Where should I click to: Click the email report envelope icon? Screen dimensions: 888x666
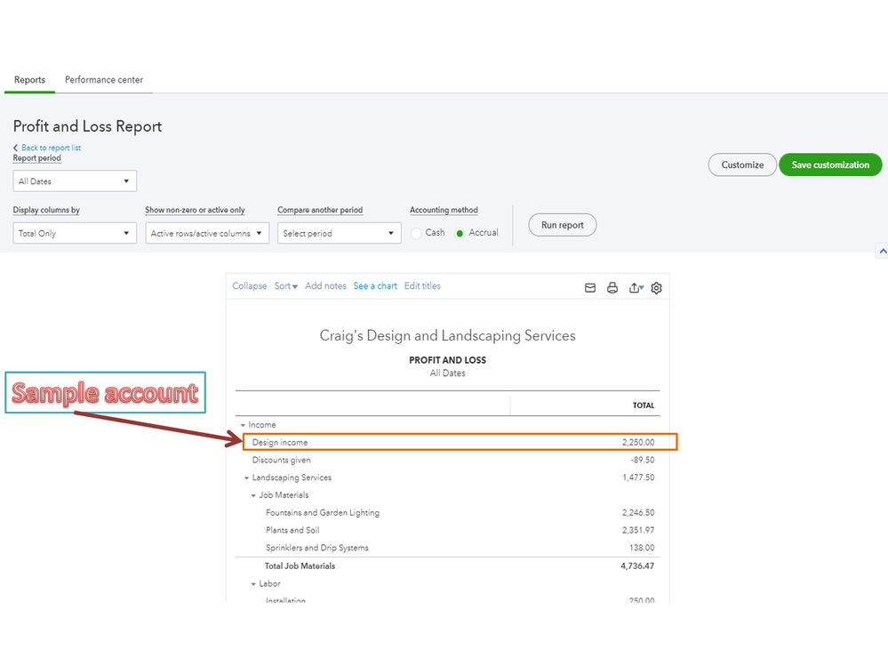point(590,288)
